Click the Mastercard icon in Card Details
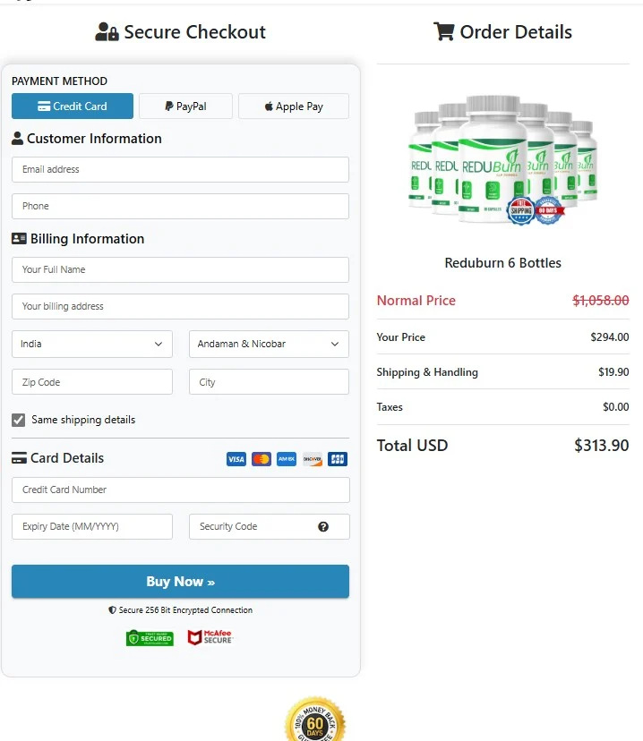 point(261,458)
